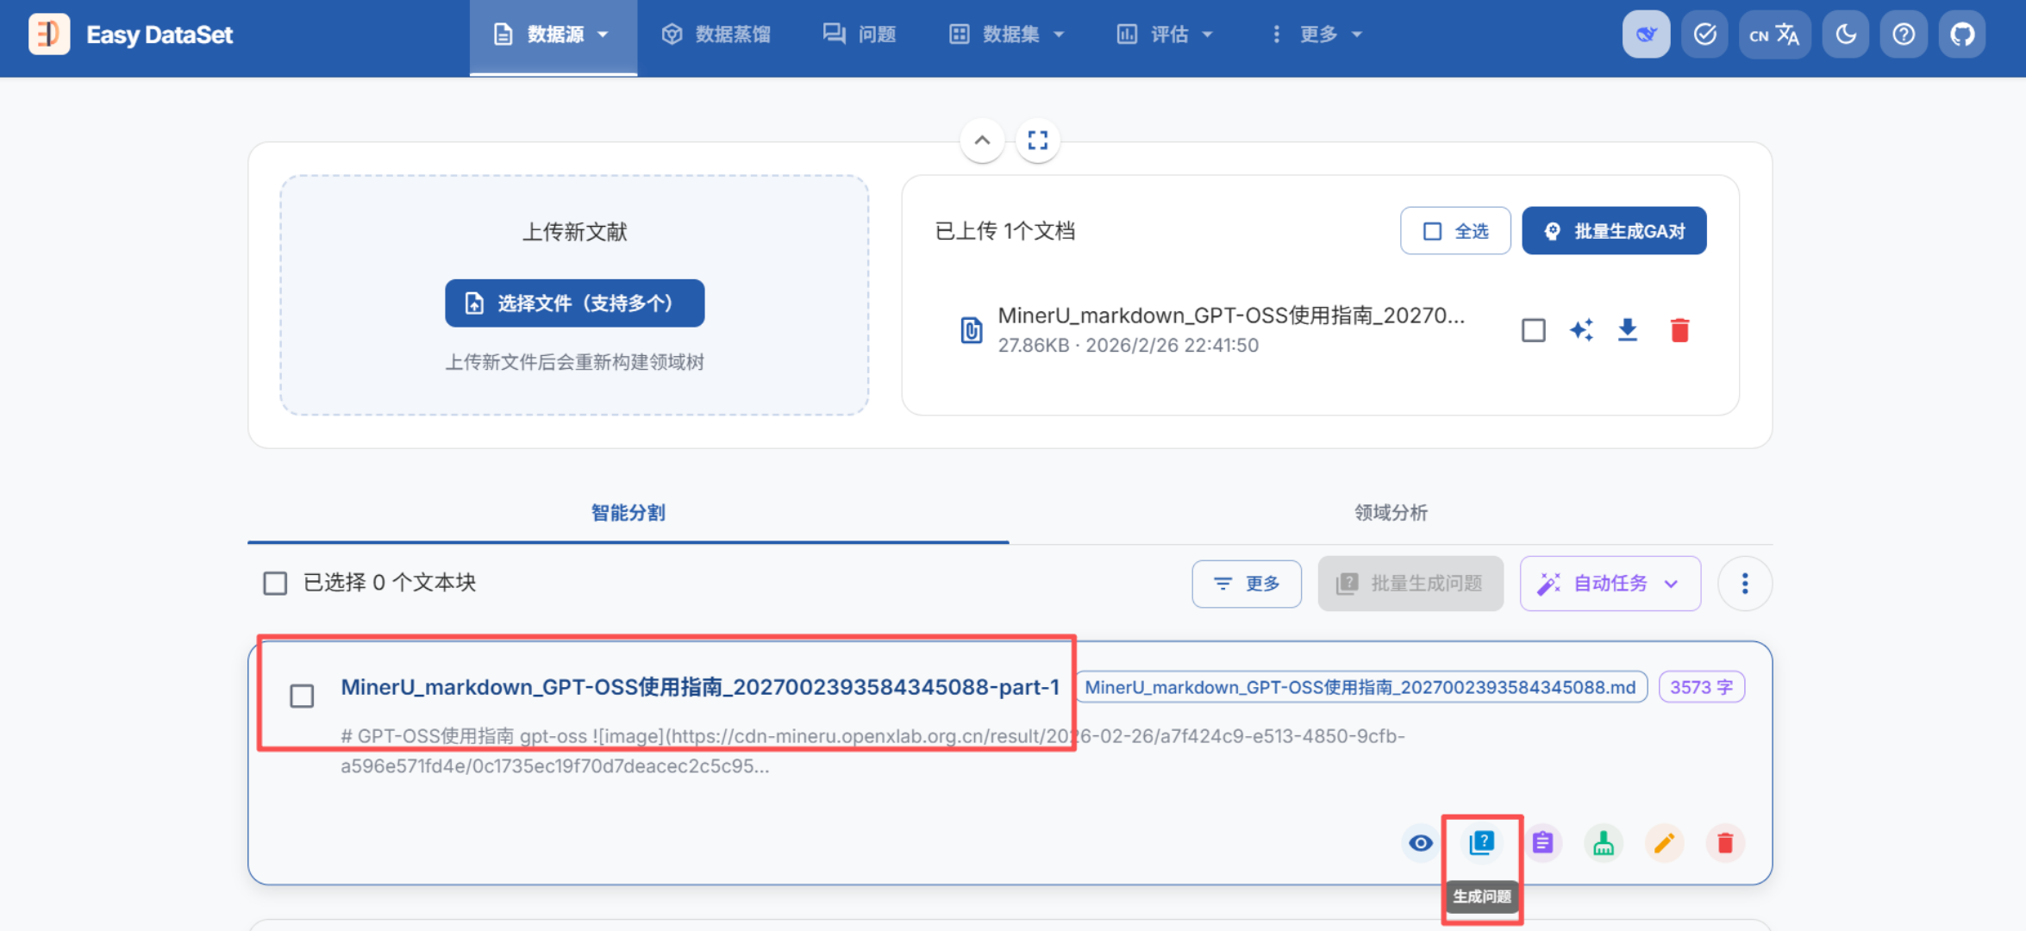This screenshot has height=931, width=2026.
Task: Collapse the upload panel with chevron-up
Action: [x=982, y=140]
